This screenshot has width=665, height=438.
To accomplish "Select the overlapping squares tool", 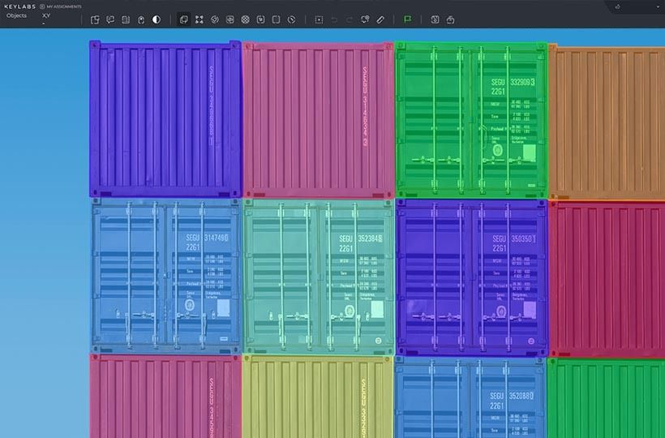I will [x=183, y=19].
